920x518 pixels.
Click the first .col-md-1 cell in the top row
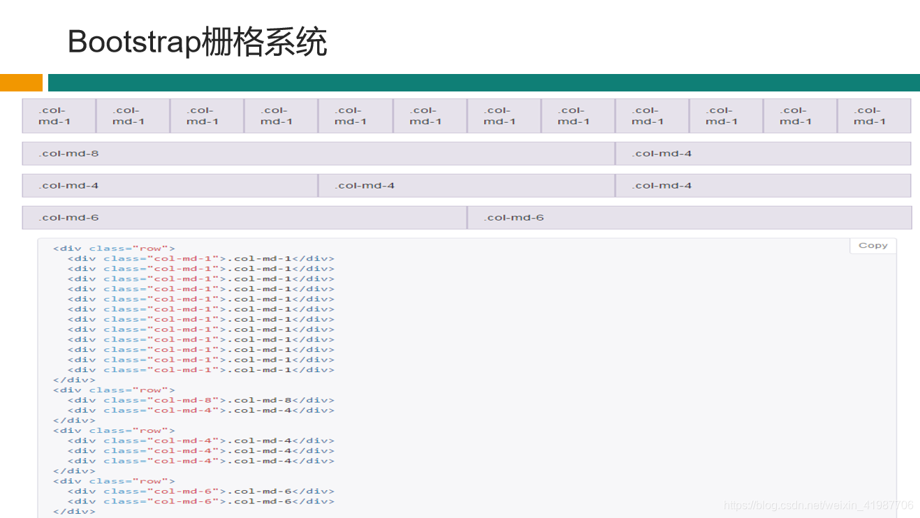(x=59, y=116)
